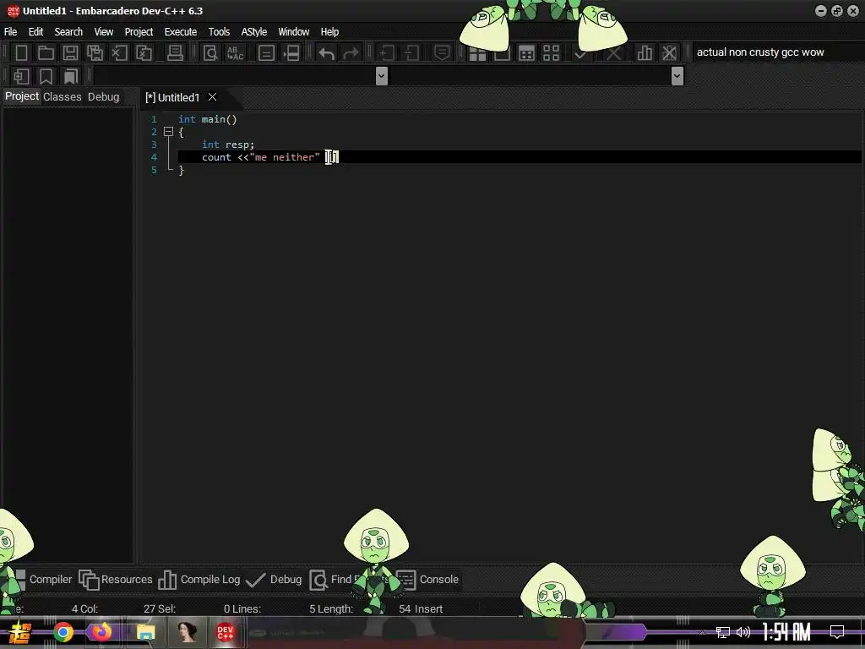This screenshot has width=865, height=649.
Task: Open the compiler set dropdown showing gcc wow
Action: [x=778, y=52]
